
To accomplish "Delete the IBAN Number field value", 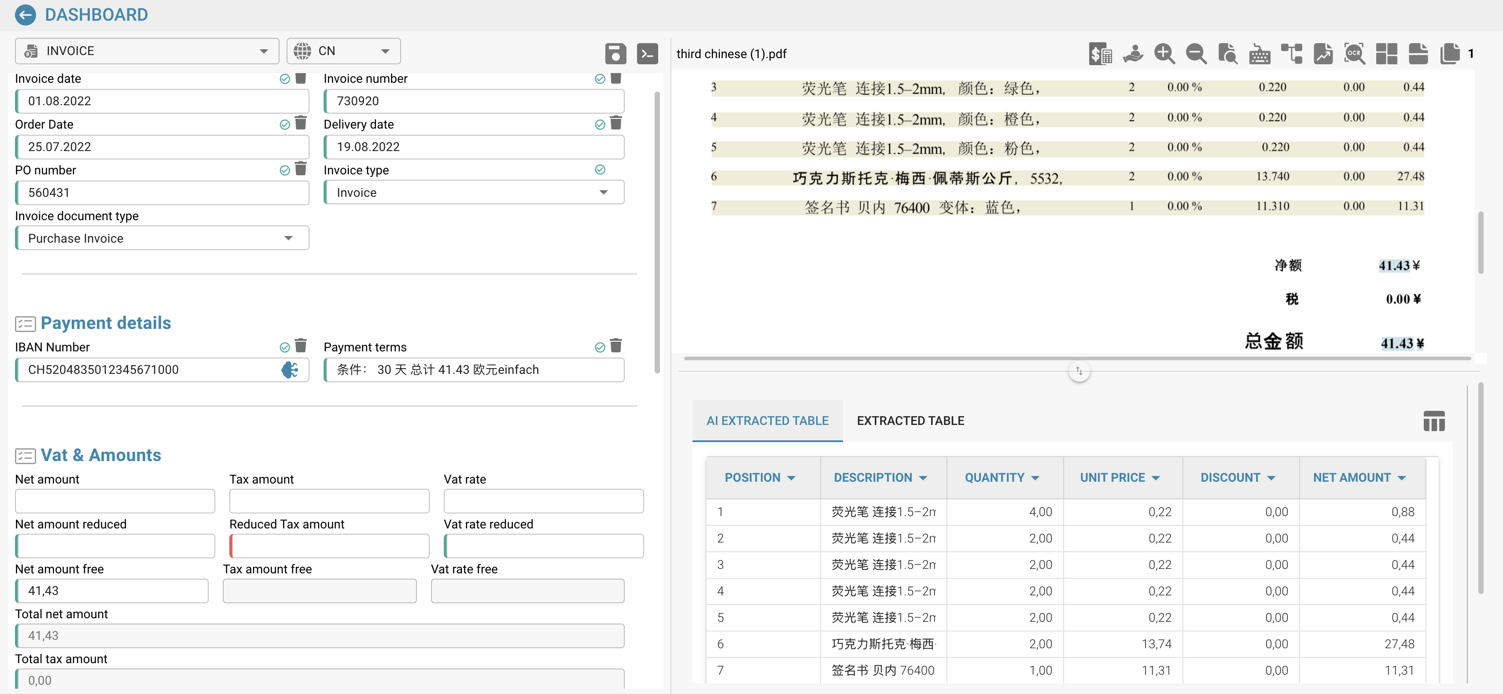I will point(301,346).
